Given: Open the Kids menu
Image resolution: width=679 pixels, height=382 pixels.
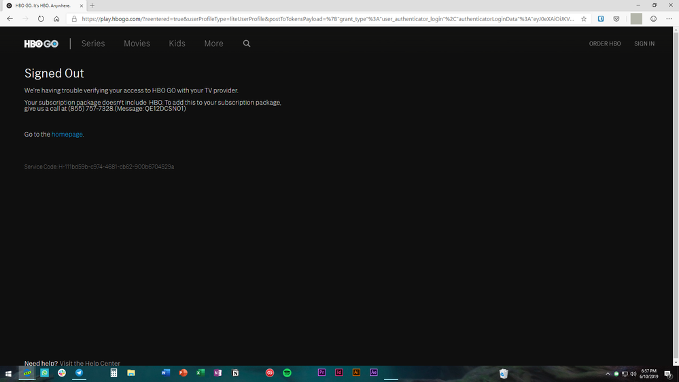Looking at the screenshot, I should pos(177,44).
